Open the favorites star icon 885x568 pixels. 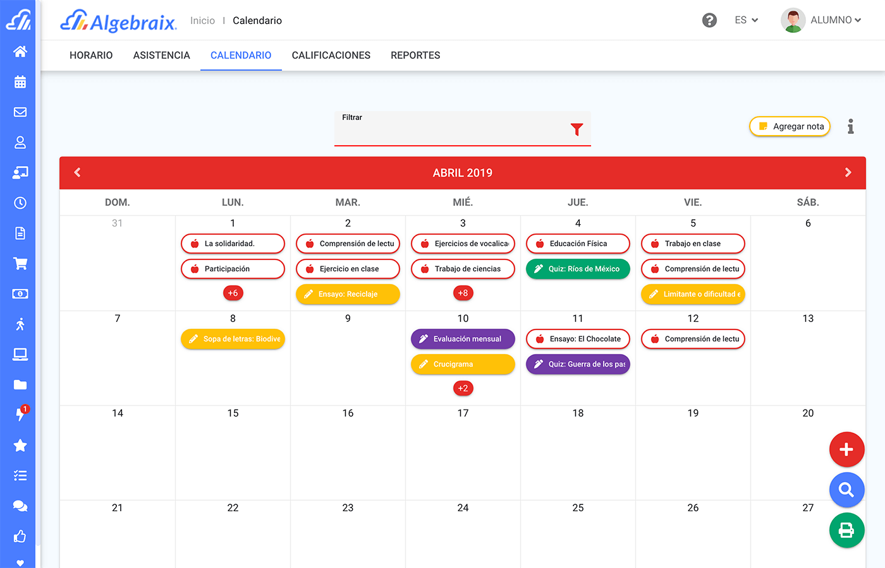(x=20, y=446)
